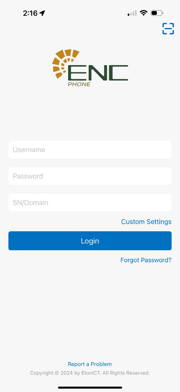This screenshot has width=180, height=392.
Task: Click the PHONE text under the logo
Action: click(79, 84)
